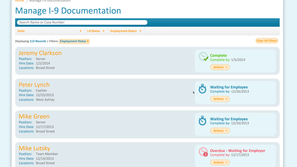Open Peter Lynch's employee record
The height and width of the screenshot is (167, 297).
coord(34,85)
